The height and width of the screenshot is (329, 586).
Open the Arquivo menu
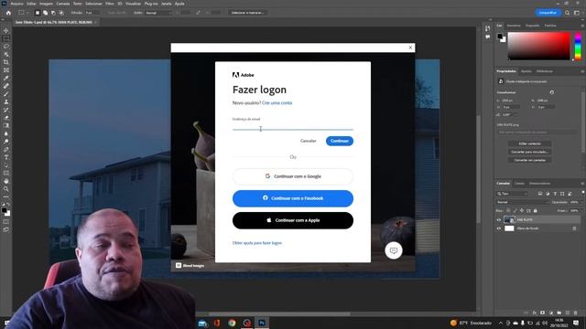click(x=16, y=4)
